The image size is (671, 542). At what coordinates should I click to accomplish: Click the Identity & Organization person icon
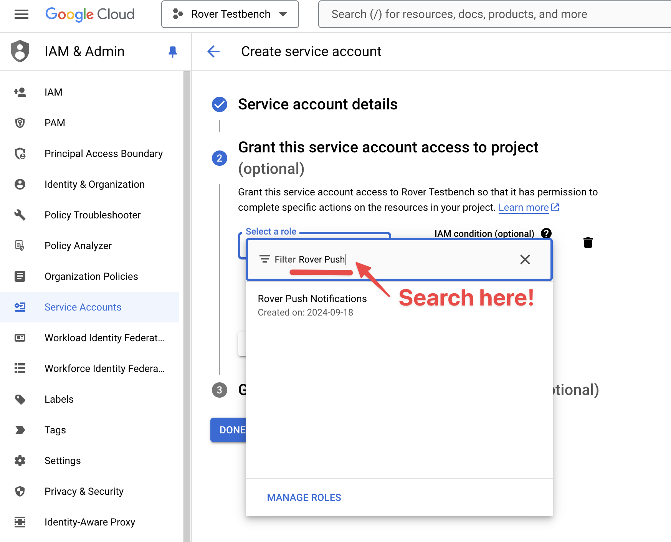click(20, 184)
